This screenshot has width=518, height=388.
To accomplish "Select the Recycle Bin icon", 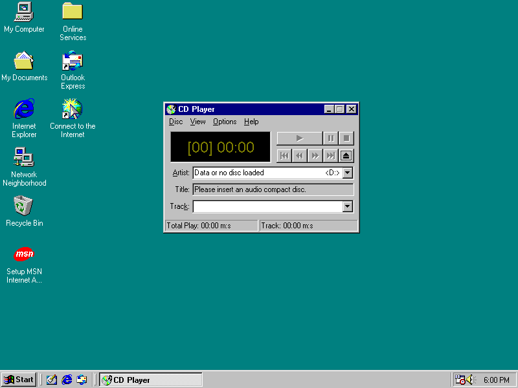I will pos(24,211).
